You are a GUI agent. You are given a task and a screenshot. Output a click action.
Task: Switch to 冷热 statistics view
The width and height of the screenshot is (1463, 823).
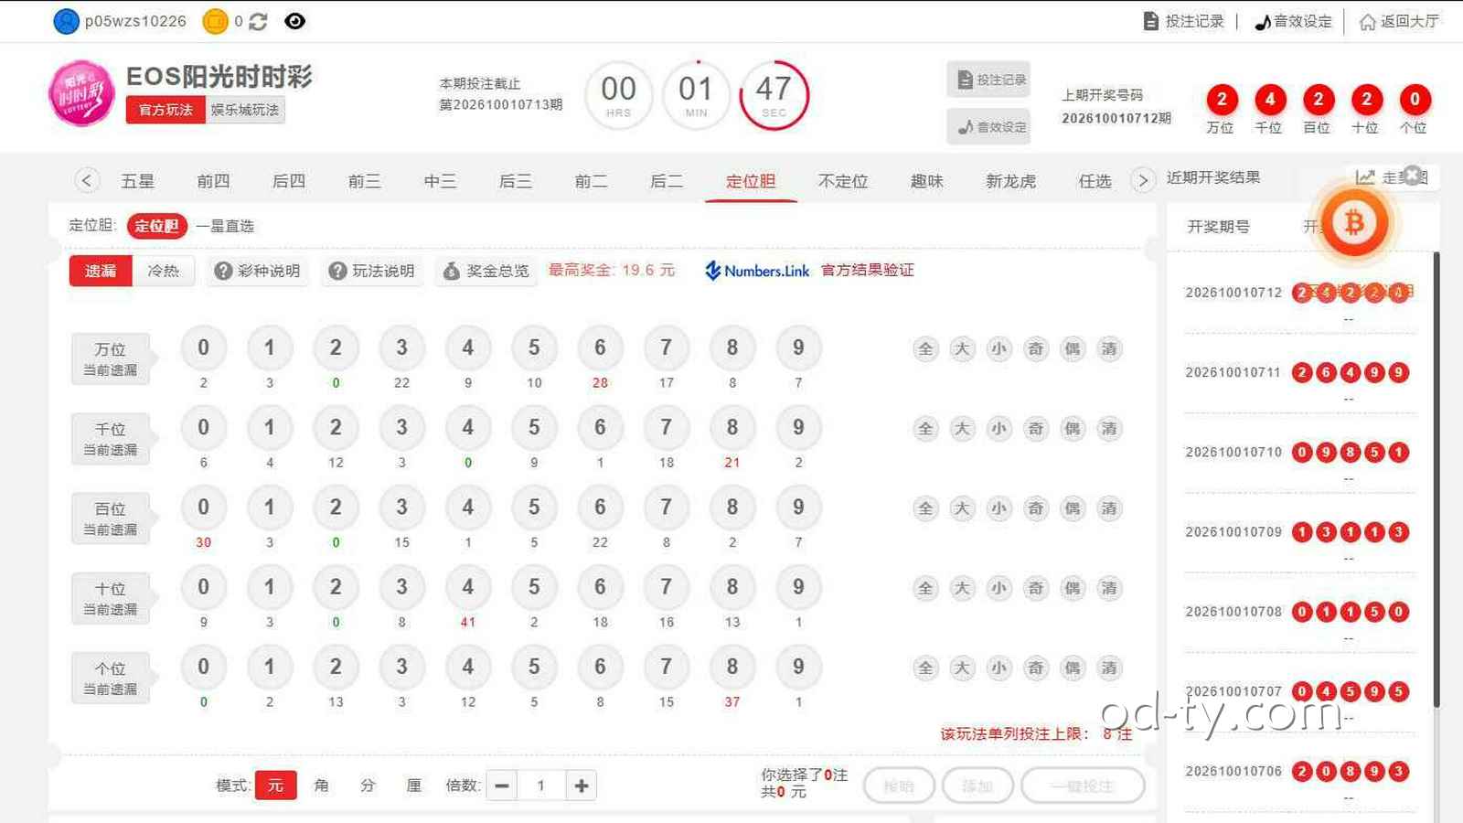(164, 271)
